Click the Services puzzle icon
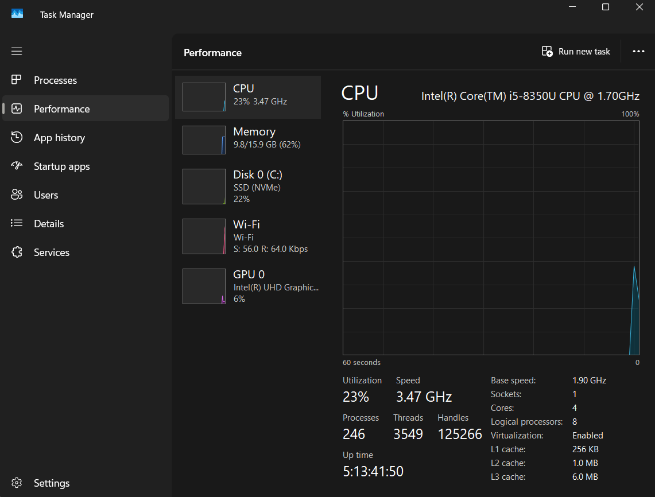The width and height of the screenshot is (655, 497). pos(16,252)
